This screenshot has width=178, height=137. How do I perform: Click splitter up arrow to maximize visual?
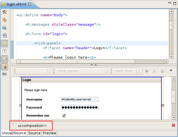point(96,65)
